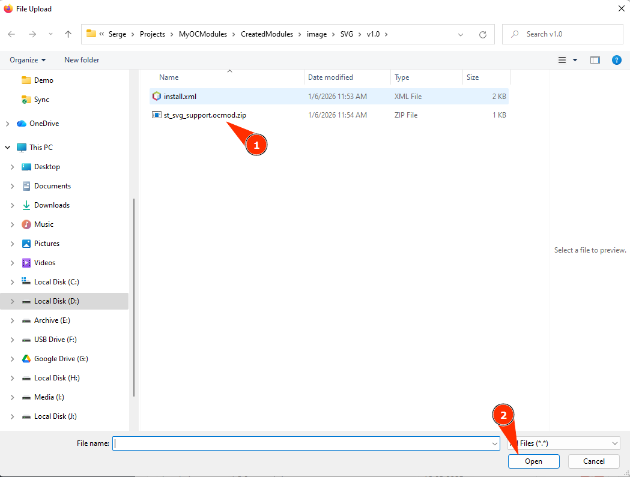
Task: Navigate to MyOCModules breadcrumb
Action: pyautogui.click(x=203, y=34)
